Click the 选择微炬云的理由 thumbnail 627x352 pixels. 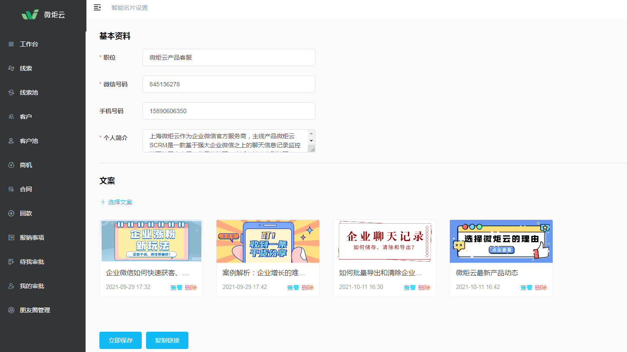pos(501,241)
